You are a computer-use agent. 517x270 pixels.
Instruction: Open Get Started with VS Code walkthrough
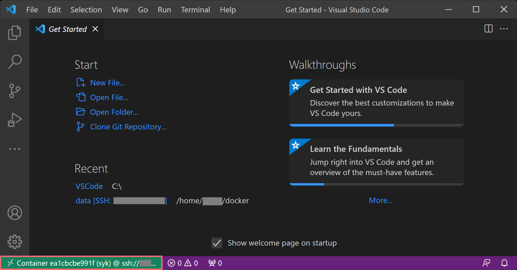coord(376,103)
